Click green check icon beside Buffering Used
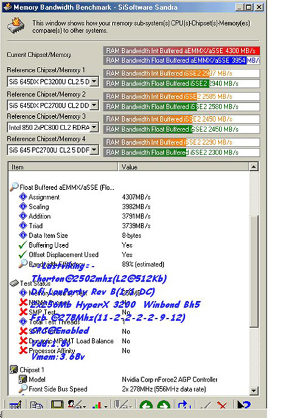The image size is (289, 418). coord(23,245)
